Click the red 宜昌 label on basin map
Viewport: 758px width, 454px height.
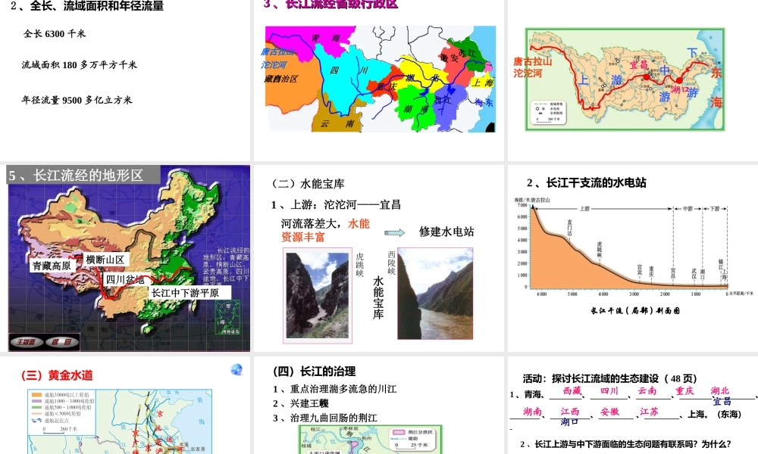(x=638, y=64)
